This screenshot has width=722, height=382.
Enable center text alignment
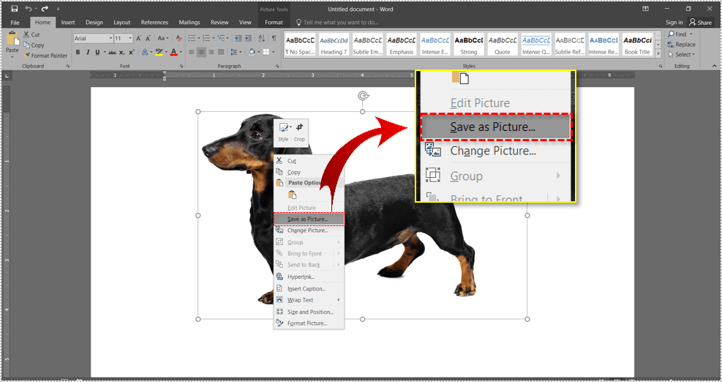201,52
